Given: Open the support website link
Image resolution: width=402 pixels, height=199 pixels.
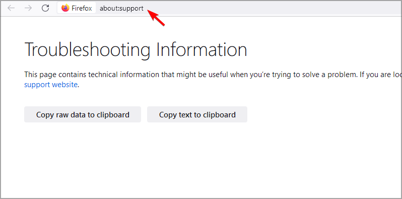Looking at the screenshot, I should click(51, 84).
